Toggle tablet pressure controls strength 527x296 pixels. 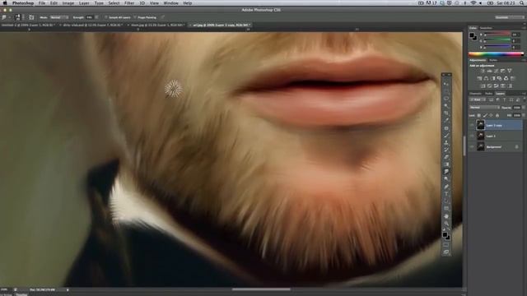163,17
